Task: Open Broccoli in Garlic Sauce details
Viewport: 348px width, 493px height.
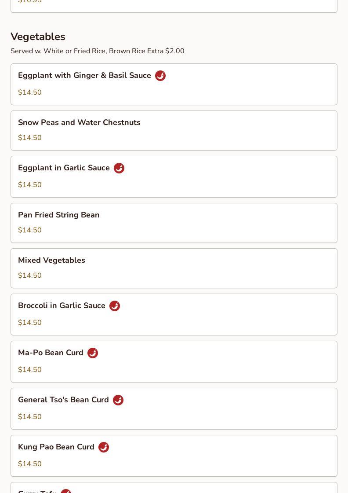Action: pyautogui.click(x=62, y=306)
